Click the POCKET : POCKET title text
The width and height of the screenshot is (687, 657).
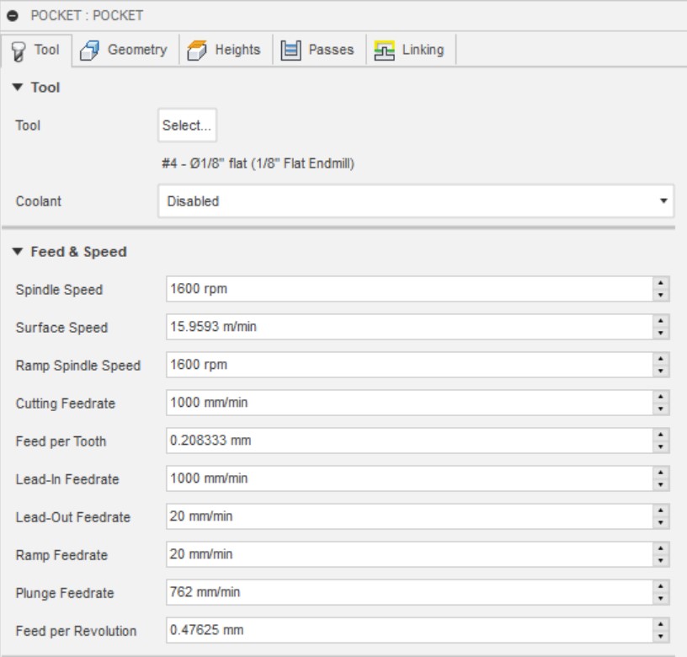(x=87, y=16)
